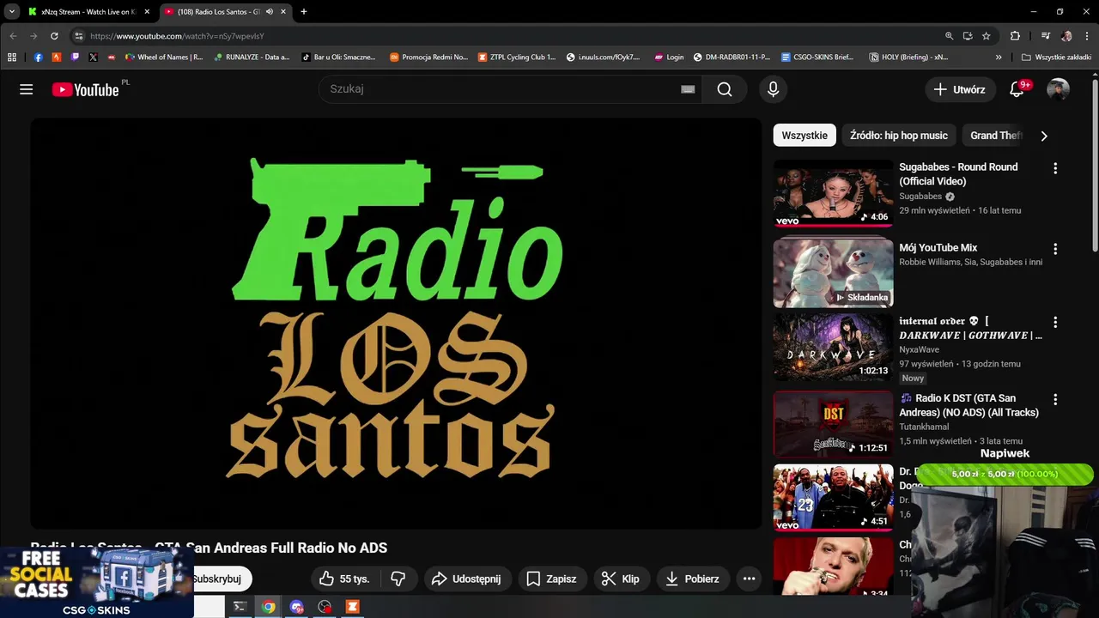Screen dimensions: 1099x618
Task: Share the video with Udostępnij
Action: (x=466, y=579)
